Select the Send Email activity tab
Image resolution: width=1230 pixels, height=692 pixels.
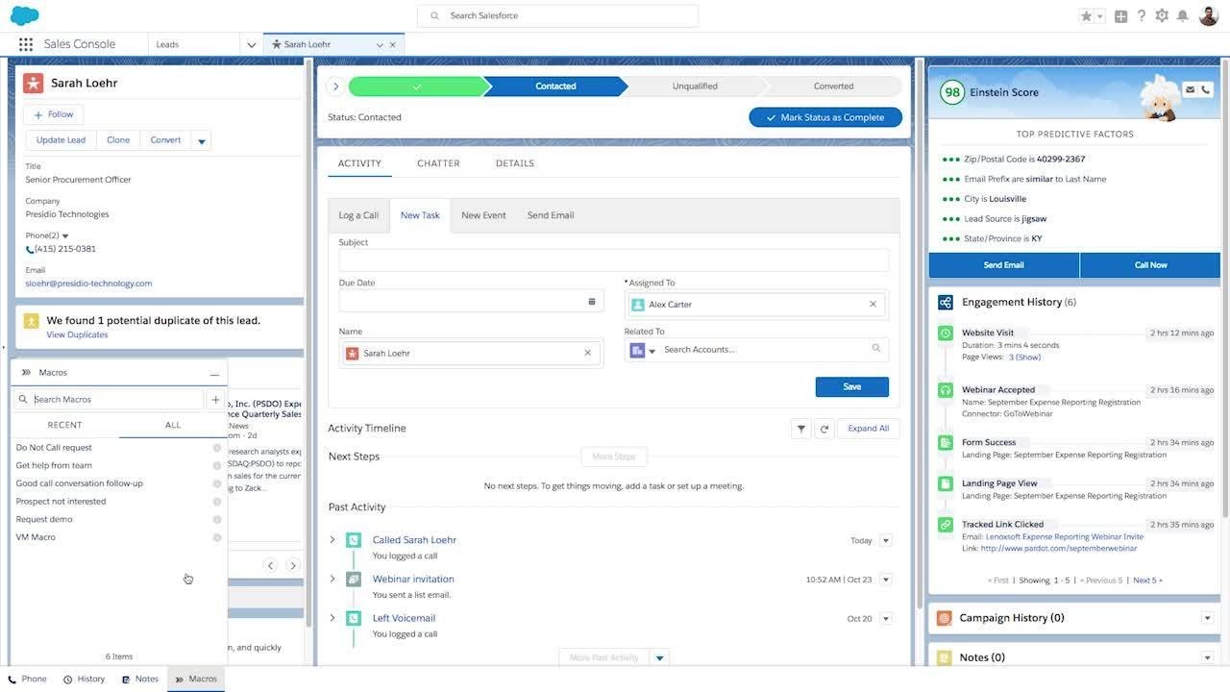(x=551, y=215)
